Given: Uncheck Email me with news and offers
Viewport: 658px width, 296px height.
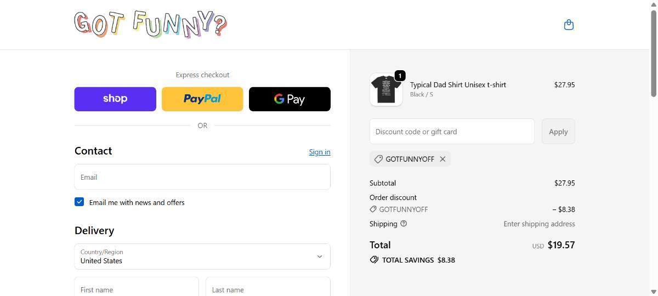Looking at the screenshot, I should tap(80, 202).
